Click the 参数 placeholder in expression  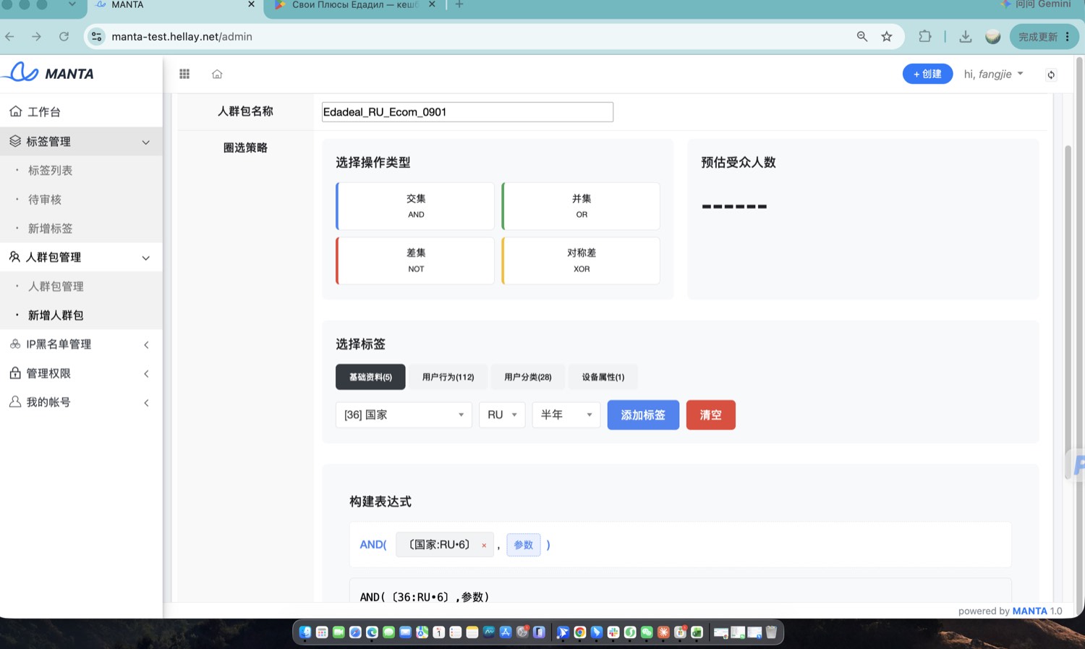tap(524, 545)
